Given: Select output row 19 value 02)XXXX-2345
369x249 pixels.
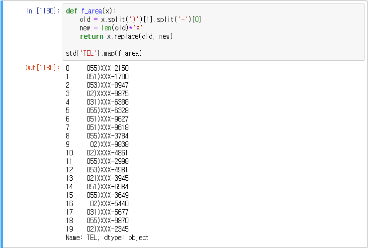Looking at the screenshot, I should 107,229.
